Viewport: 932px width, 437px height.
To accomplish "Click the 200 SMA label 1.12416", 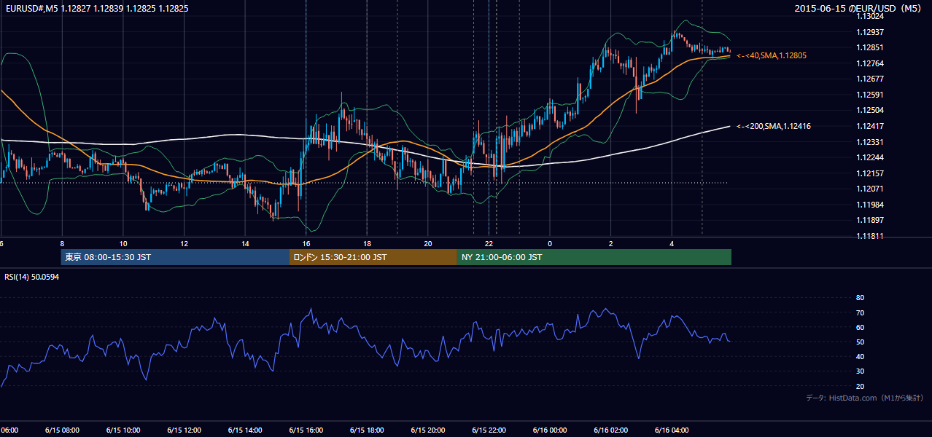I will (x=774, y=126).
